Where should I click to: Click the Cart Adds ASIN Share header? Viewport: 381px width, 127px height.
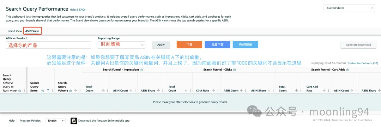tap(369, 91)
